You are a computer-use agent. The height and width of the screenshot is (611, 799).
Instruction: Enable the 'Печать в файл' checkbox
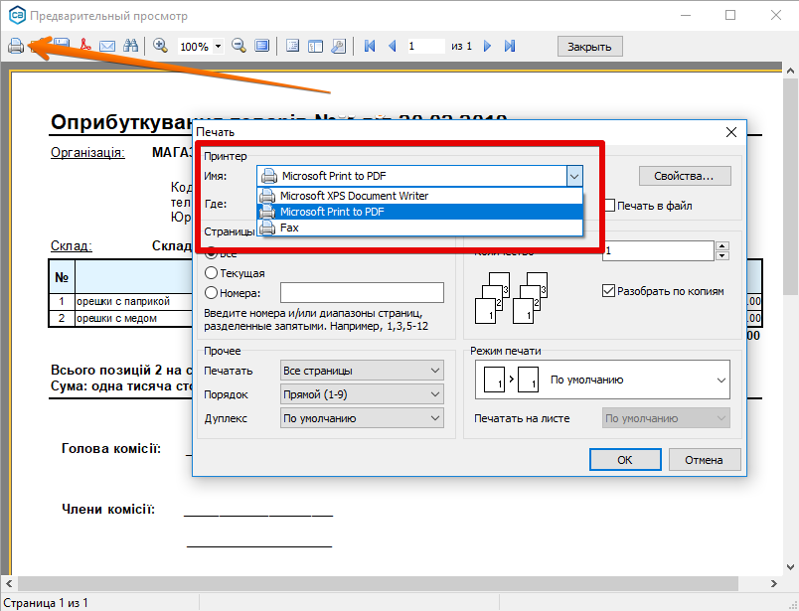point(609,206)
